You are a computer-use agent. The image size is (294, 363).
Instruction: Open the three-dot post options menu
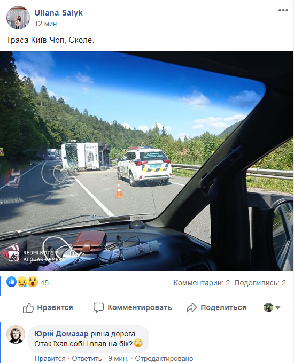coord(283,10)
